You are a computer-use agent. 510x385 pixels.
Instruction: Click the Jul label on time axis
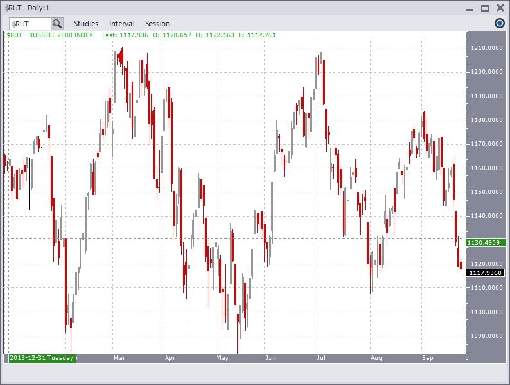pyautogui.click(x=321, y=357)
